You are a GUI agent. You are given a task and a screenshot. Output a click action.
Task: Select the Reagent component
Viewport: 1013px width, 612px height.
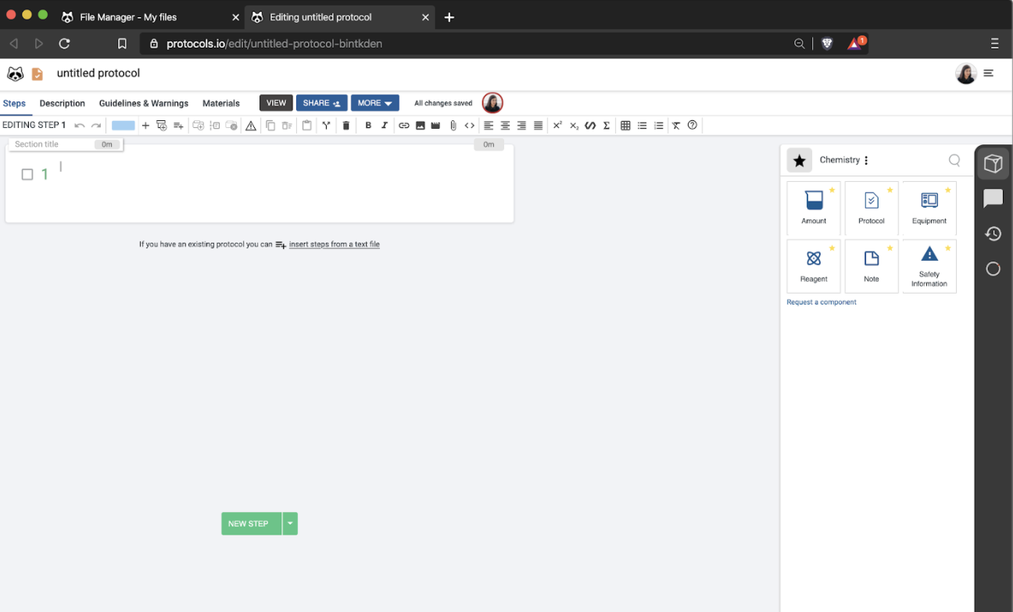click(814, 265)
